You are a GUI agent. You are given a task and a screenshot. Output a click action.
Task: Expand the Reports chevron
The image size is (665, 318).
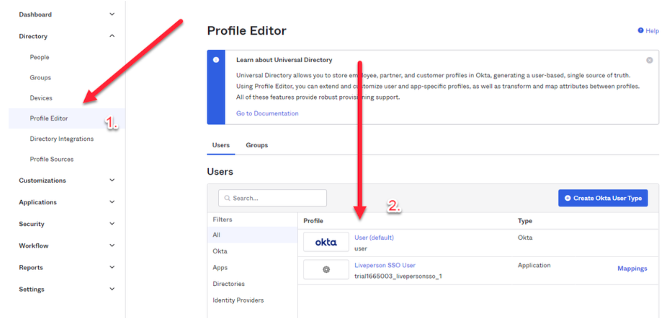click(112, 267)
